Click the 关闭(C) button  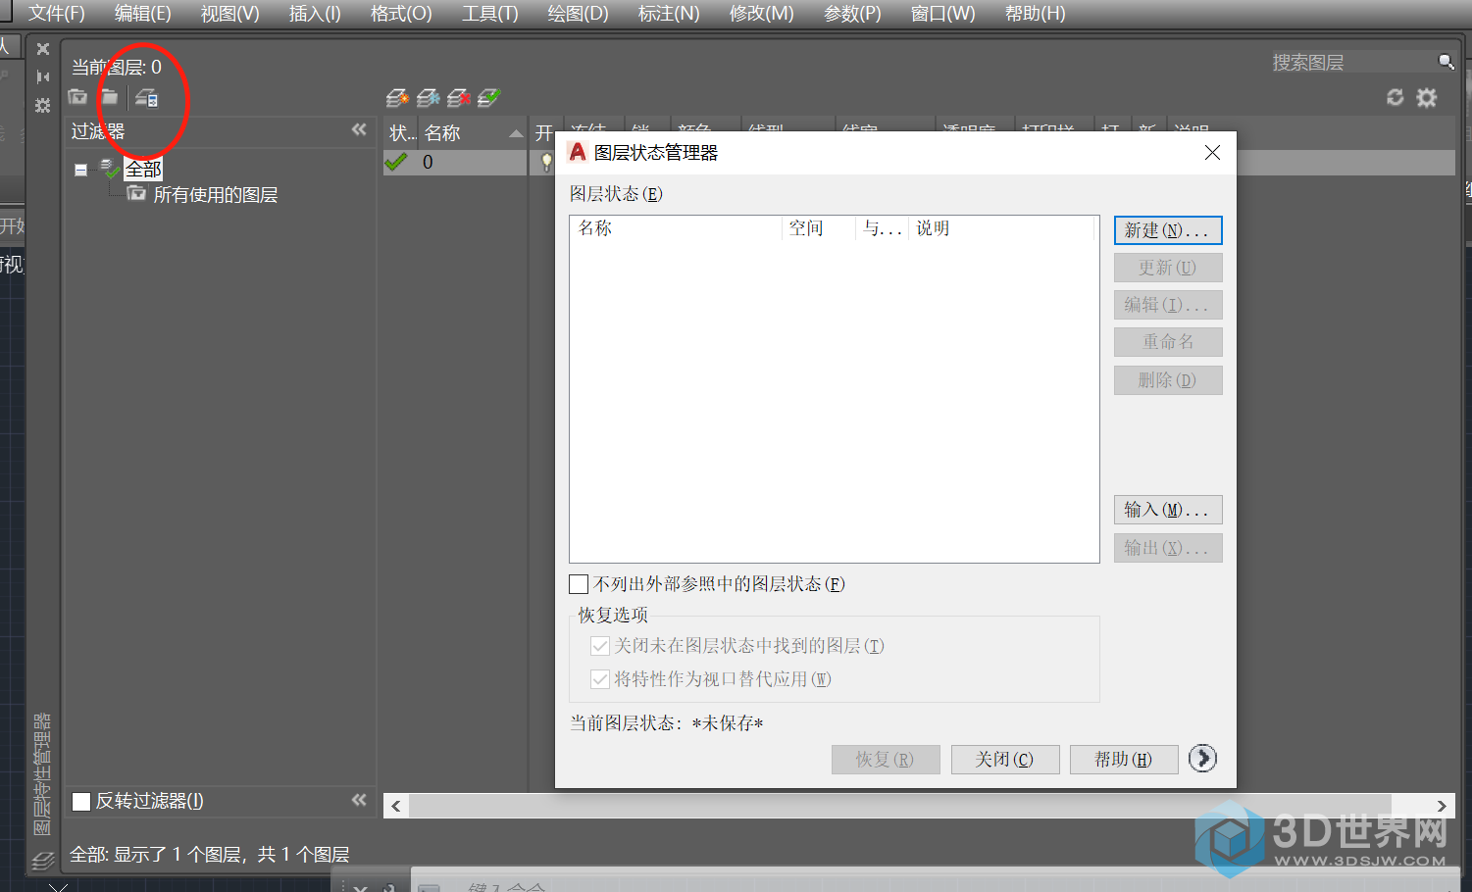tap(1005, 760)
